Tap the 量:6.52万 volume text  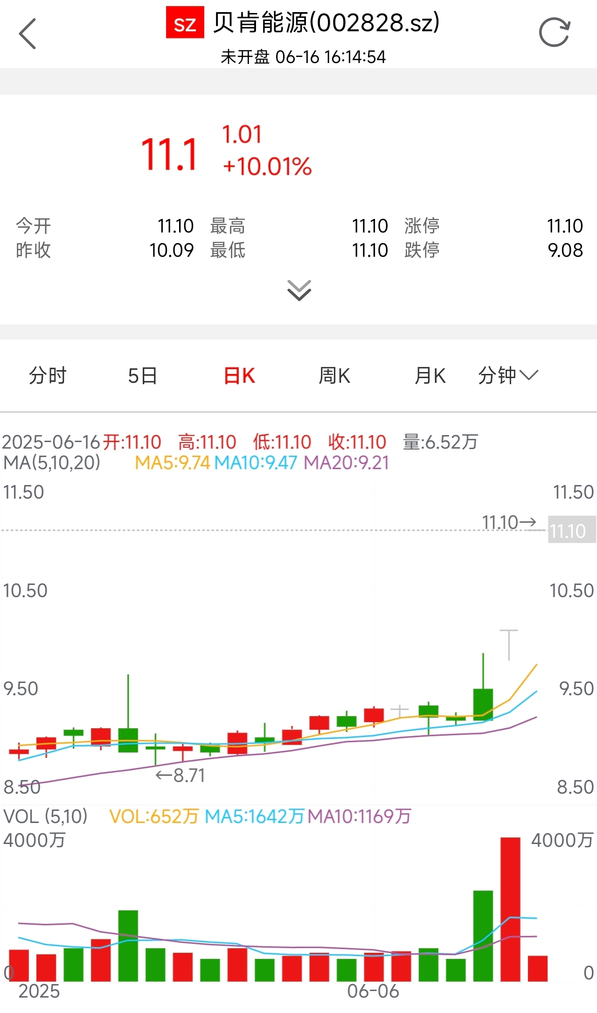click(441, 442)
